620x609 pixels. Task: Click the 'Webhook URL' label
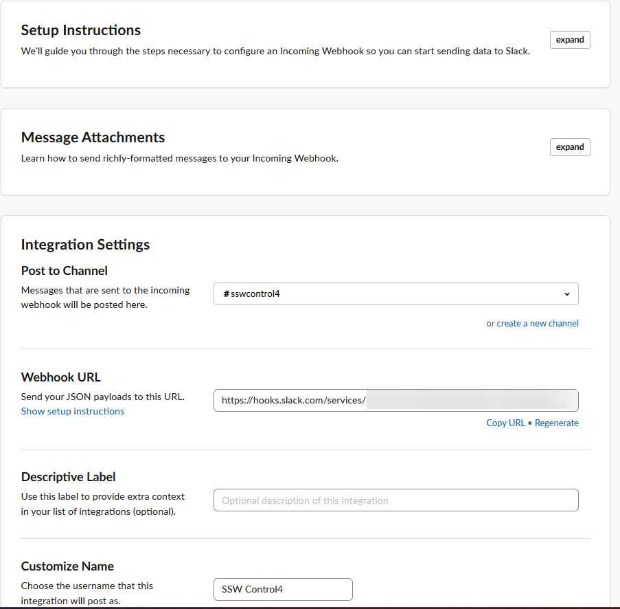[x=61, y=377]
